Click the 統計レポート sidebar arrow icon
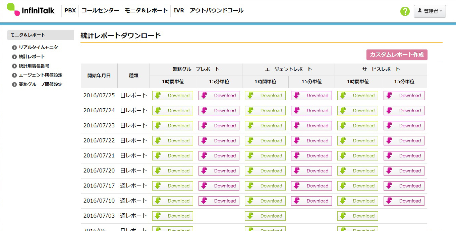The width and height of the screenshot is (456, 231). click(x=14, y=57)
